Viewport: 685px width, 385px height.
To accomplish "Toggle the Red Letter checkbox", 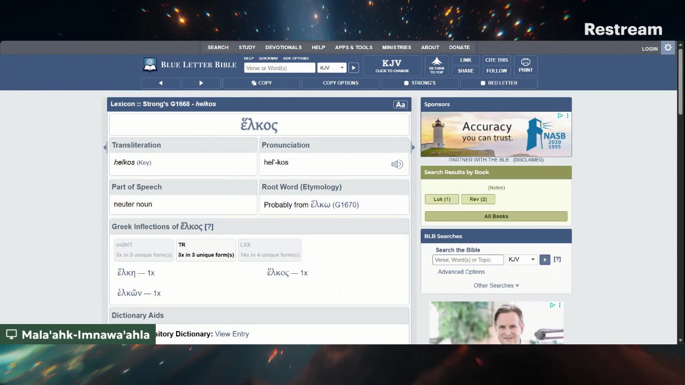I will 483,83.
